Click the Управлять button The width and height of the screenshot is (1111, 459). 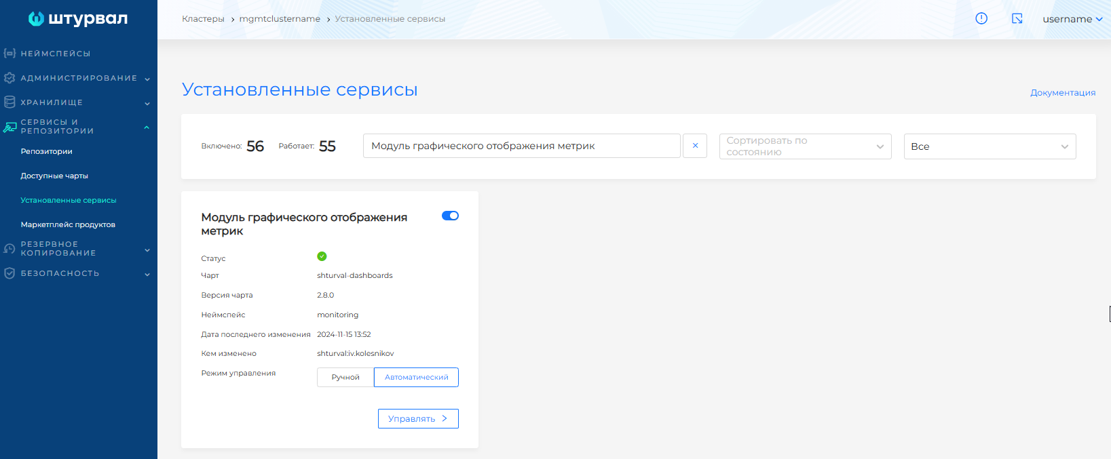[418, 419]
